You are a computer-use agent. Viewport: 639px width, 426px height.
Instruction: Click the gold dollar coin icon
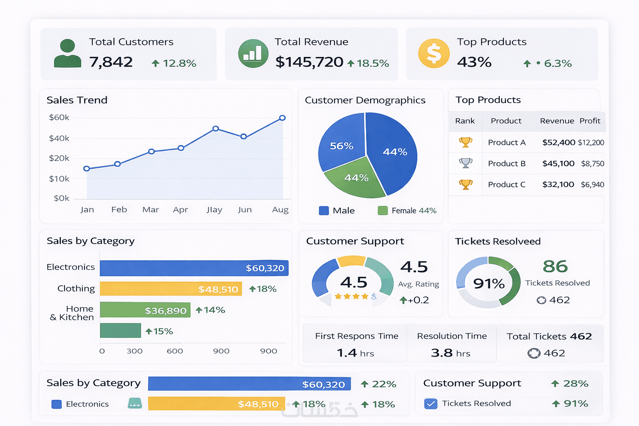tap(434, 53)
